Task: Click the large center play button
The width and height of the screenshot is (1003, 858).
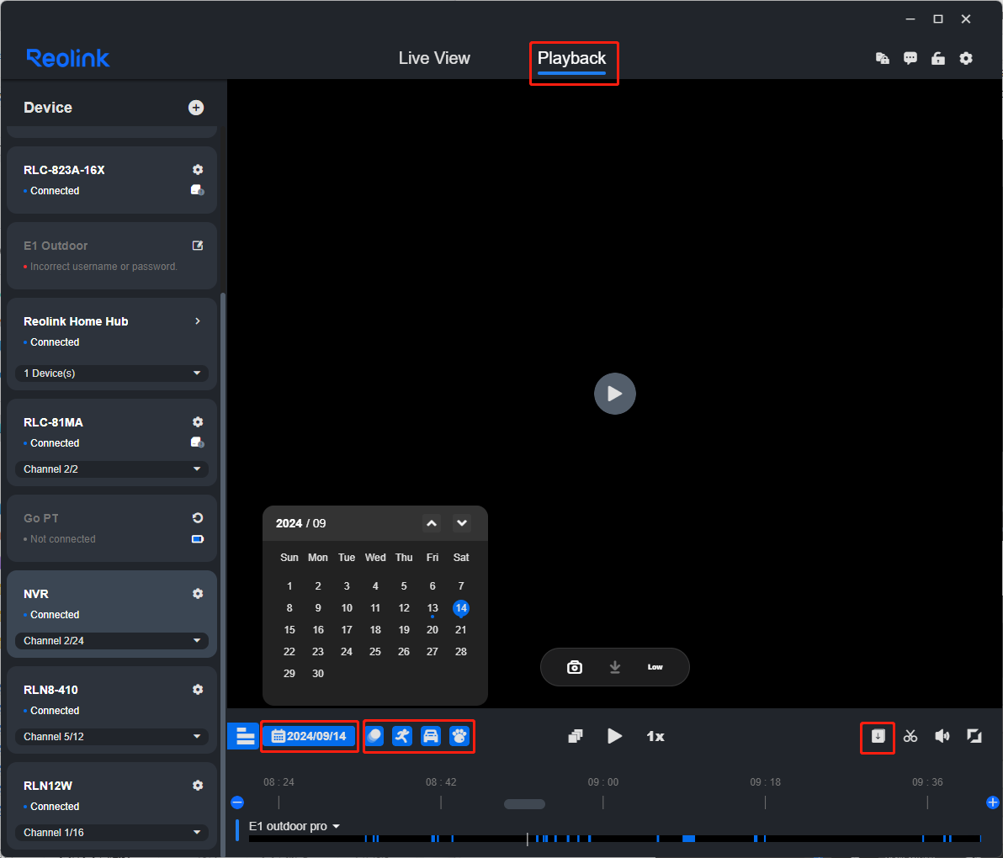Action: tap(615, 393)
